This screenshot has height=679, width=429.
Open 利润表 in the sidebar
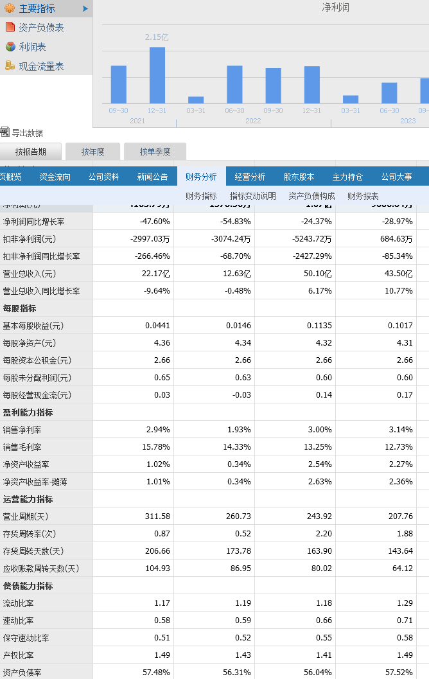point(33,47)
